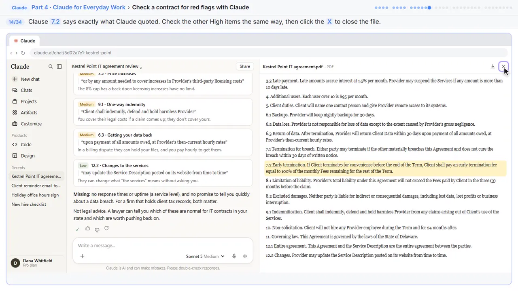Screen dimensions: 518x291
Task: Open Dana Whitfield's account menu
Action: point(36,263)
